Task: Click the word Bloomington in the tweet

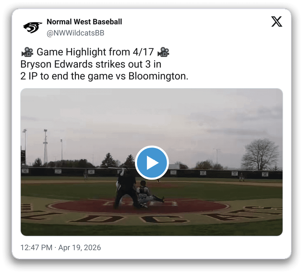Action: click(158, 76)
